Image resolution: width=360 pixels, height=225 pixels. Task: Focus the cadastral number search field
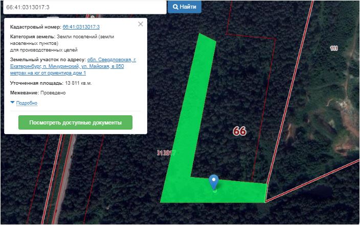[x=85, y=7]
